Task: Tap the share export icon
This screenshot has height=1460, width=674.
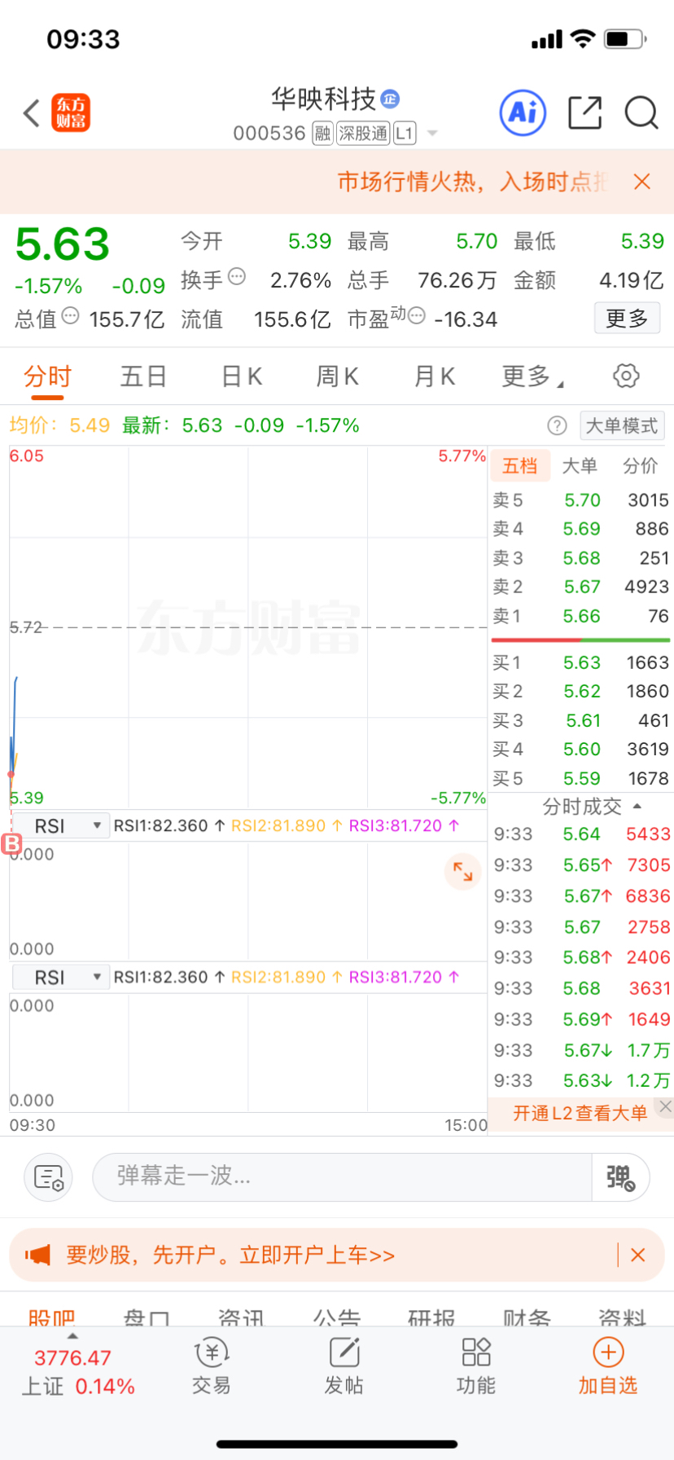Action: click(x=584, y=112)
